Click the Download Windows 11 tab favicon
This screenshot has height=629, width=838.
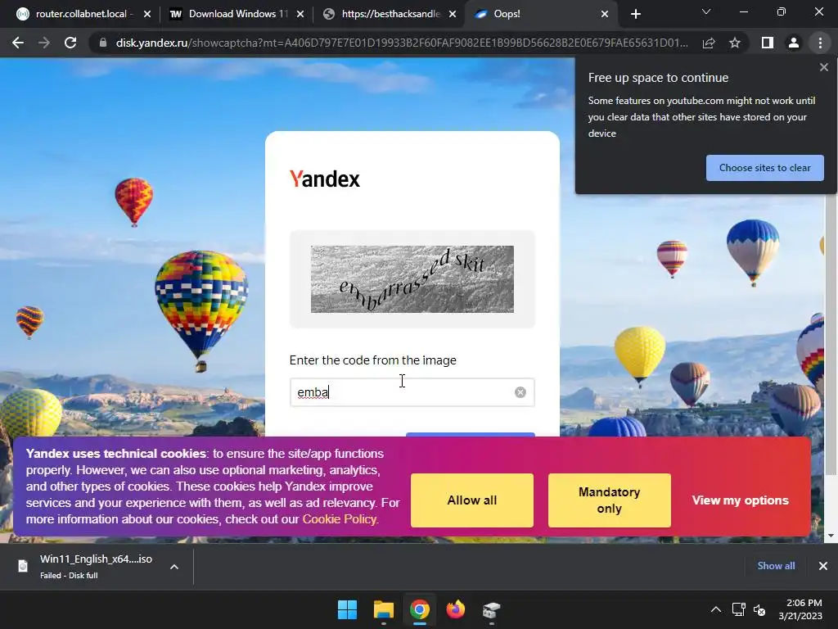click(176, 14)
